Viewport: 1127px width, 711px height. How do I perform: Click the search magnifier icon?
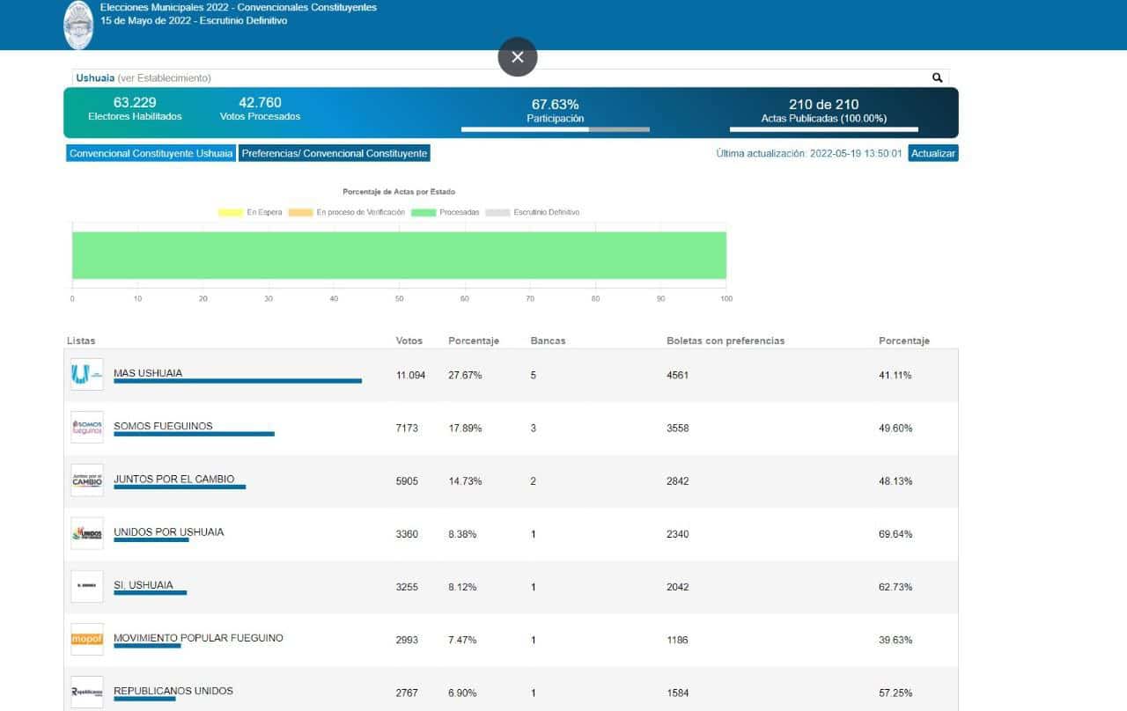(x=938, y=77)
